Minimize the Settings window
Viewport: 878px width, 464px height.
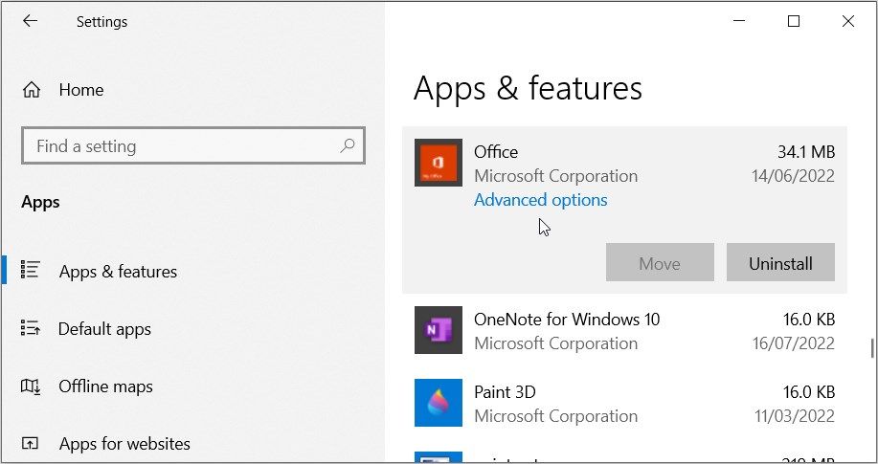coord(738,21)
